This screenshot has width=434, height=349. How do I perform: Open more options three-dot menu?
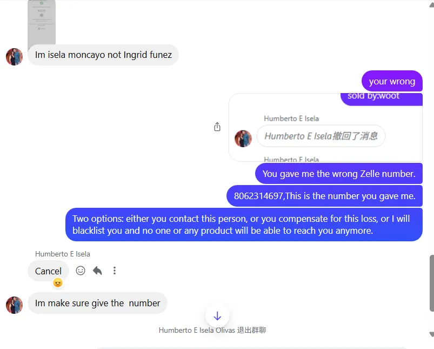click(115, 271)
